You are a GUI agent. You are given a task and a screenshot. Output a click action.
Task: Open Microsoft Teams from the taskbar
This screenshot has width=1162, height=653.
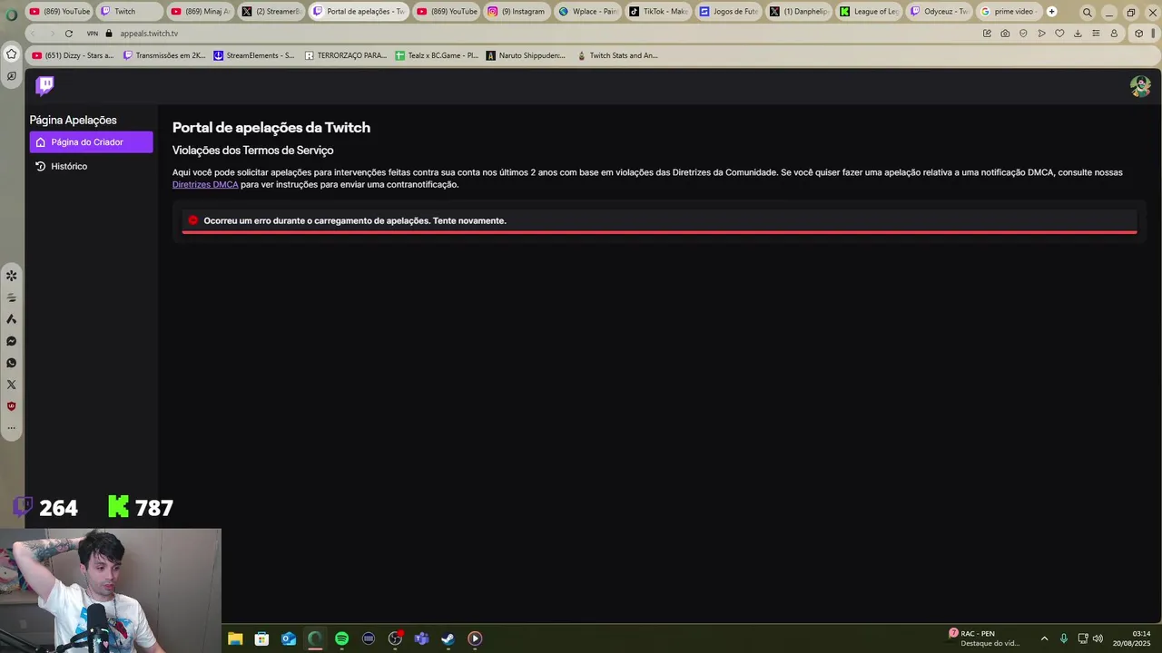pyautogui.click(x=421, y=638)
